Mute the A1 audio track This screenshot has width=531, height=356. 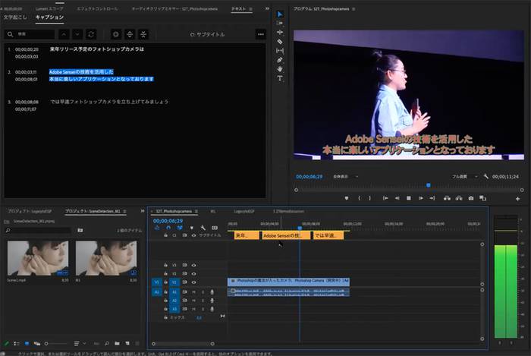[x=193, y=292]
